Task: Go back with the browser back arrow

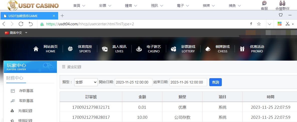Action: pyautogui.click(x=4, y=24)
